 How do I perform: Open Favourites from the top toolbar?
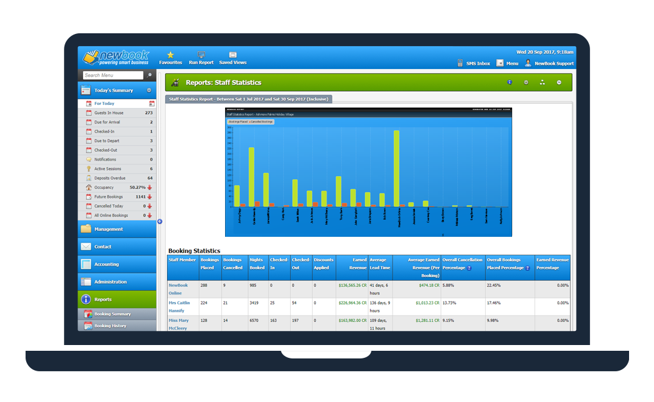[x=170, y=58]
